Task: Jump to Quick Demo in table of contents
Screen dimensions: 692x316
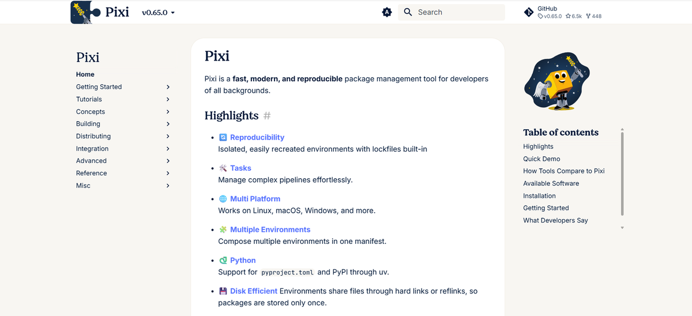Action: [541, 159]
